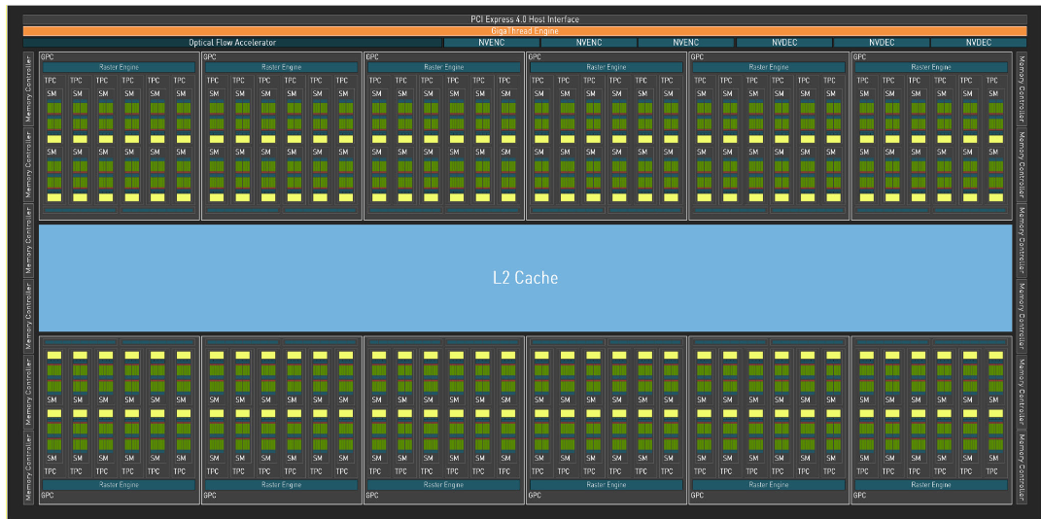Screen dimensions: 1041x519
Task: Select Raster Engine in top-left GPC
Action: pyautogui.click(x=119, y=67)
